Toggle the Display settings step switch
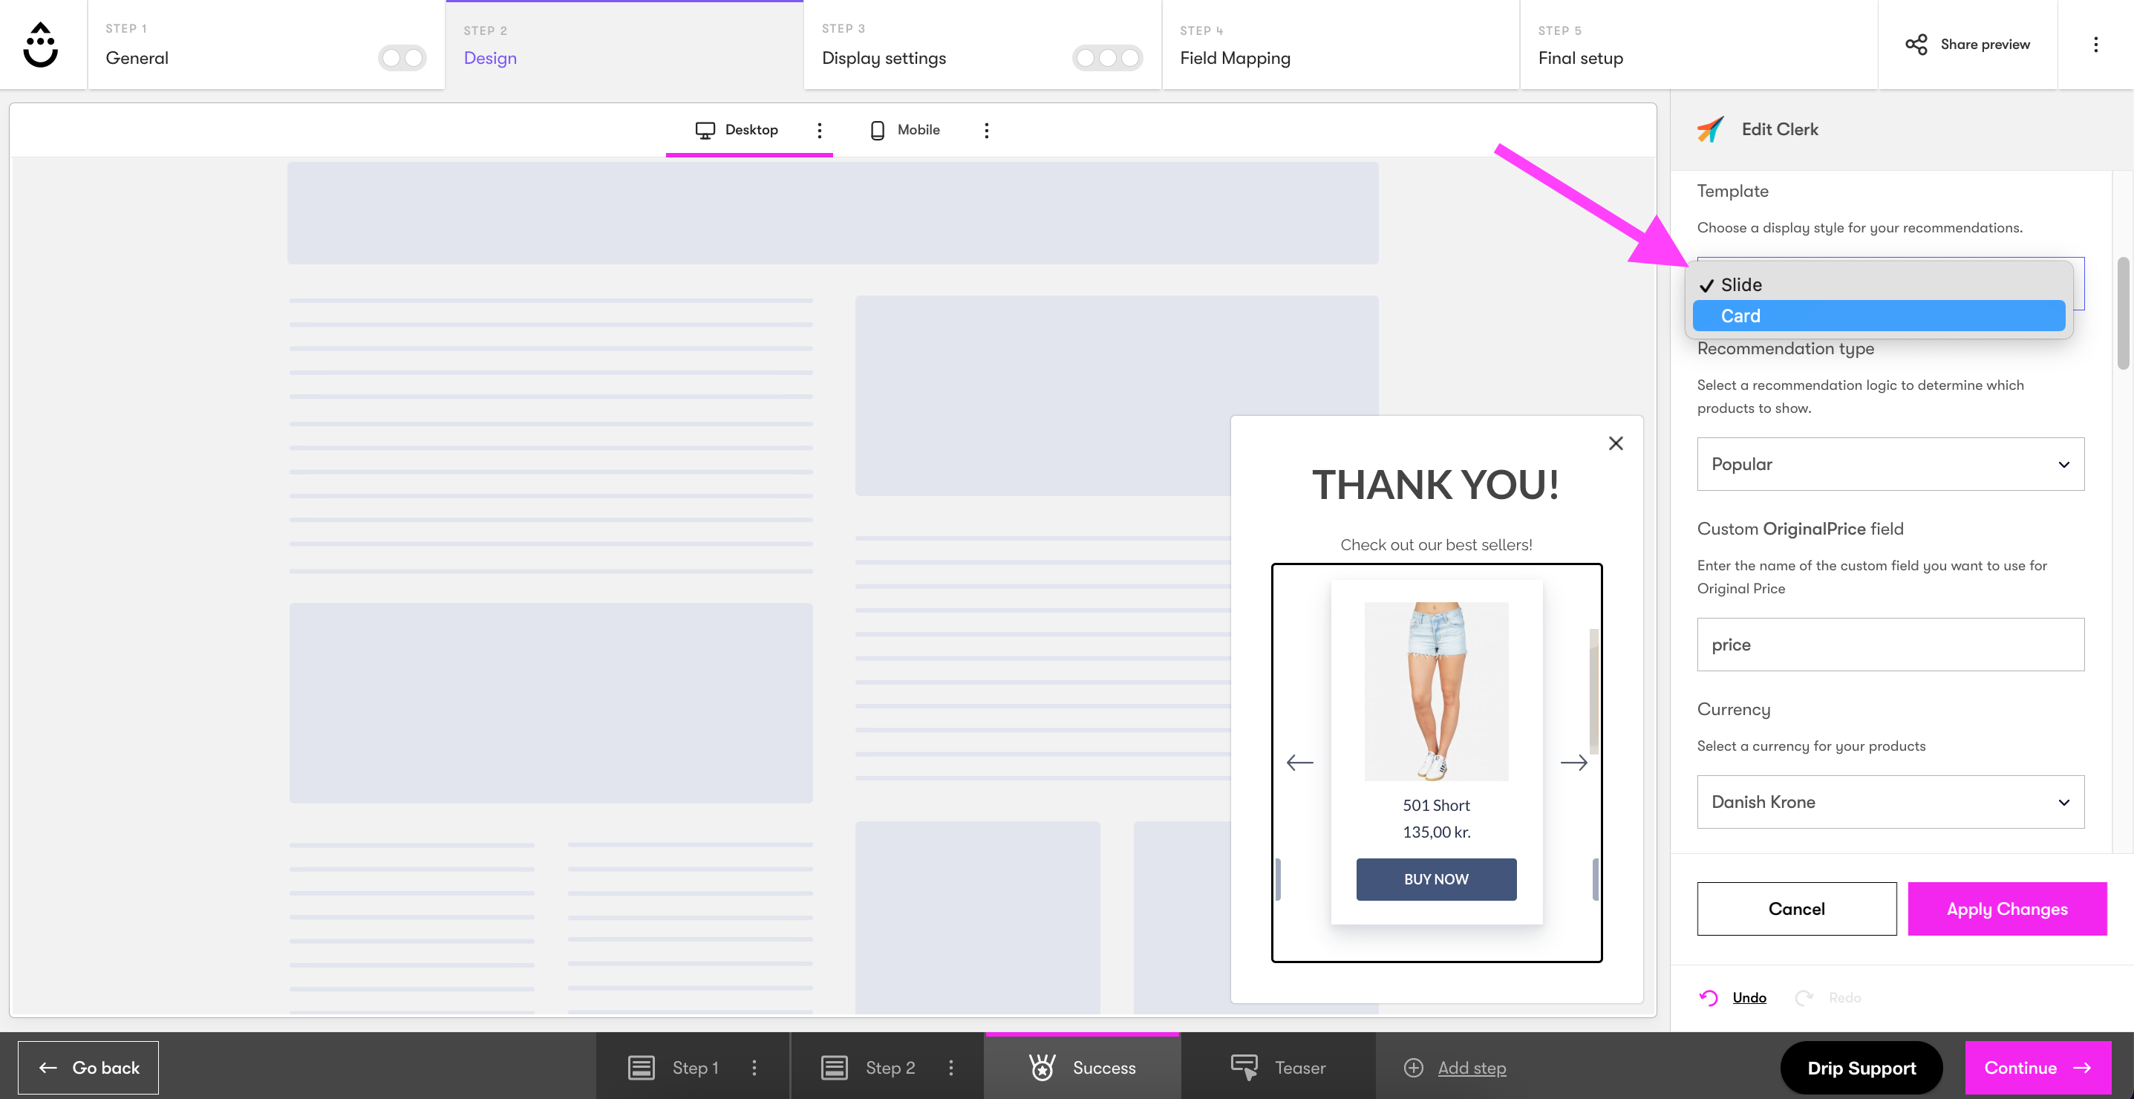 tap(1107, 58)
